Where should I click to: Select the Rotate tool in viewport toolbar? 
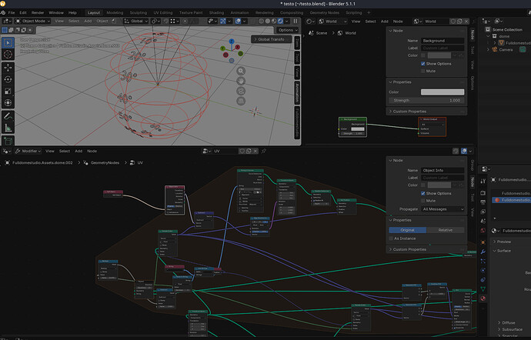click(x=8, y=79)
